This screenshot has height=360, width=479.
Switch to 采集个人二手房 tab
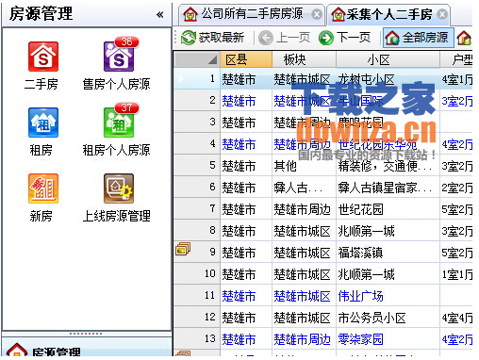389,14
